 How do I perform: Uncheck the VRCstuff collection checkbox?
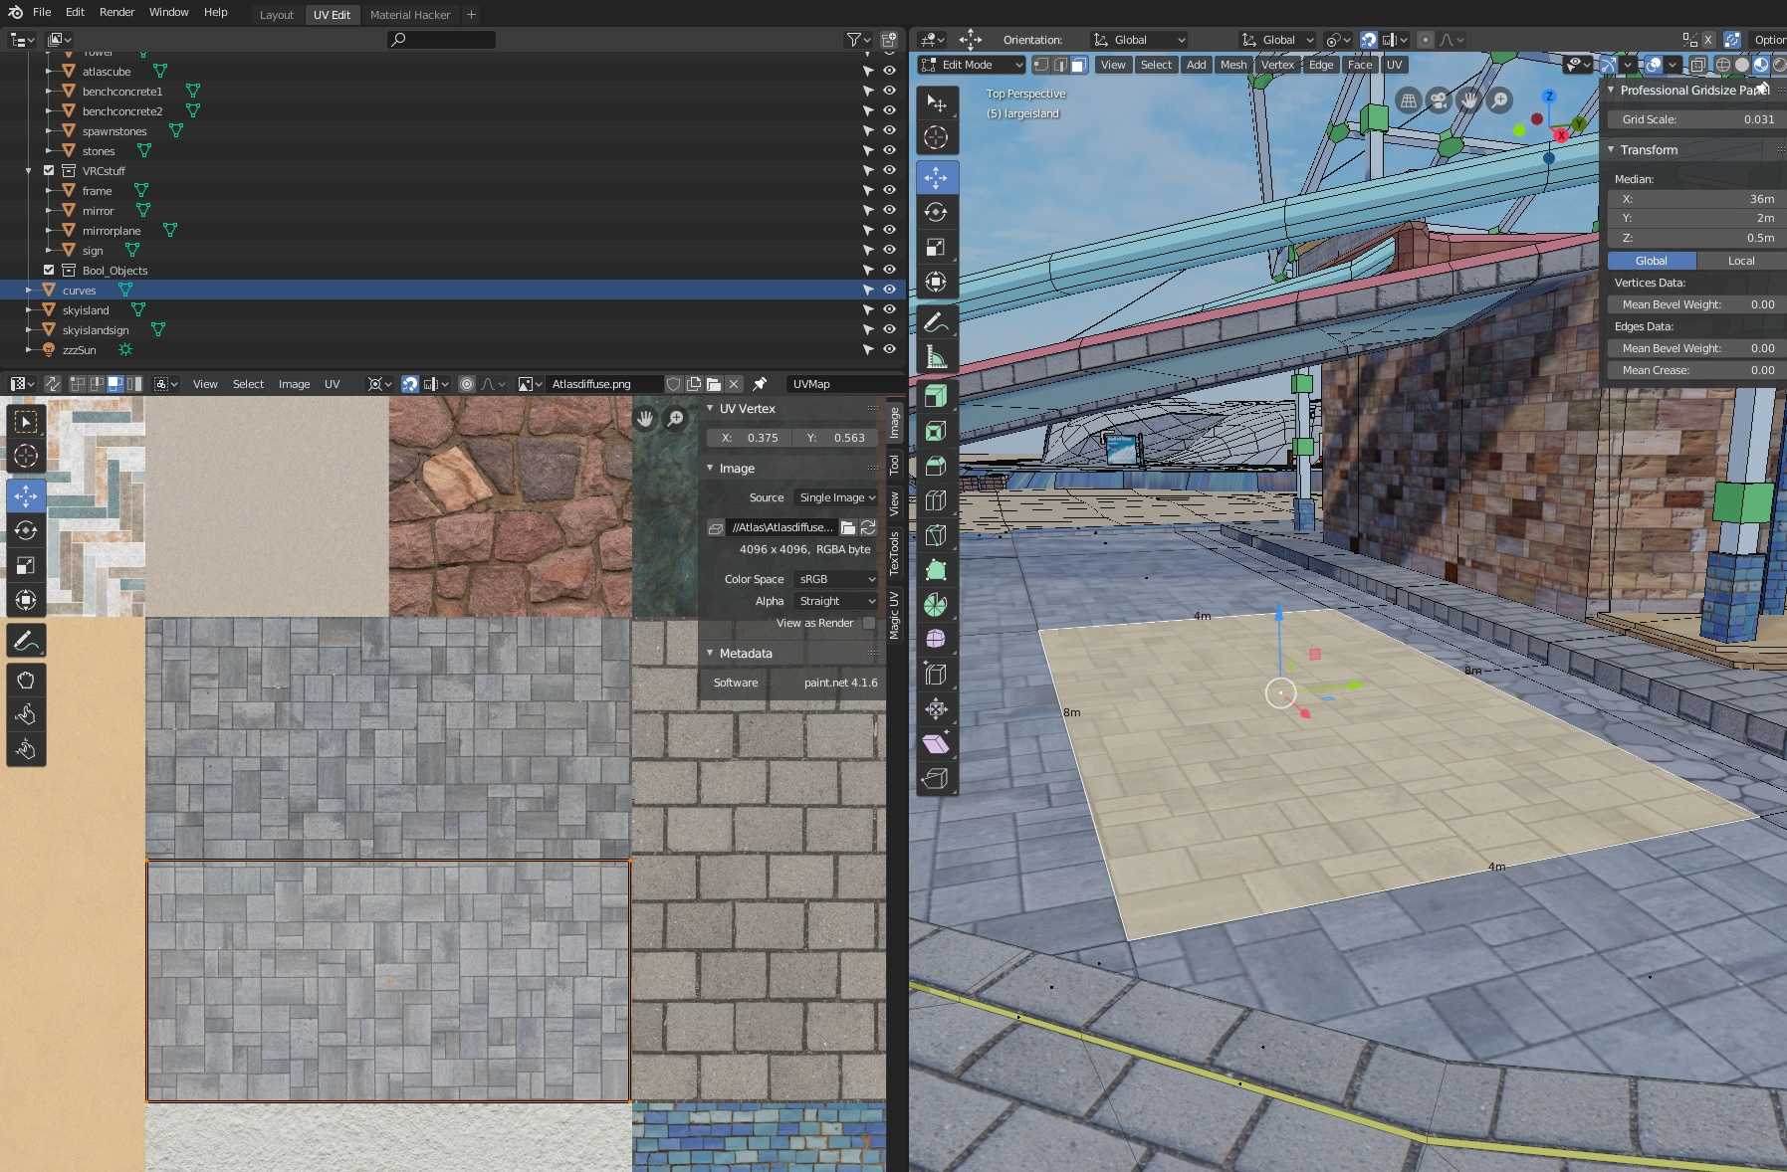pos(49,171)
